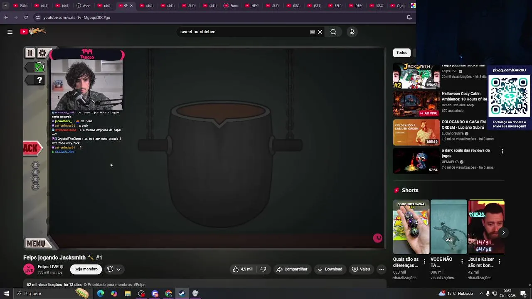Viewport: 532px width, 299px height.
Task: View site information icon in address bar
Action: [x=38, y=17]
